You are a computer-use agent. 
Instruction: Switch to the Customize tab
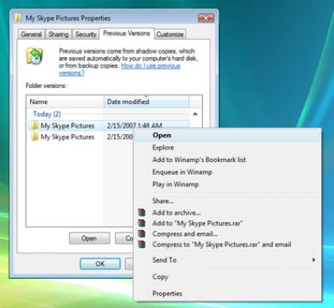pyautogui.click(x=170, y=34)
